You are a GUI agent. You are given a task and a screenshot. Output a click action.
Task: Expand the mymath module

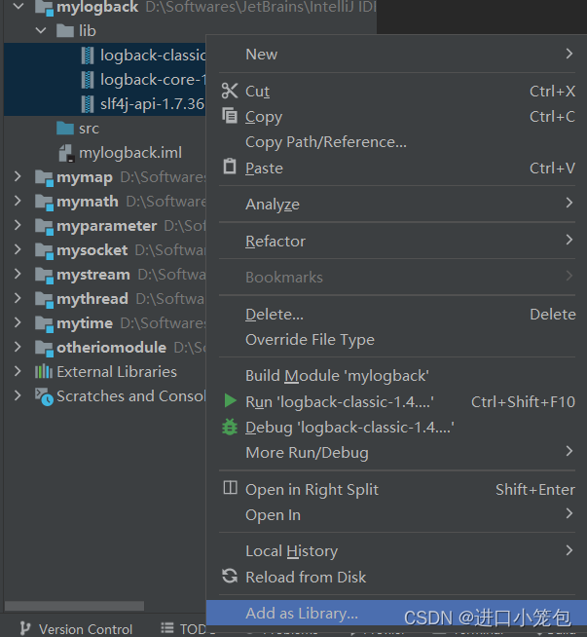[x=18, y=201]
